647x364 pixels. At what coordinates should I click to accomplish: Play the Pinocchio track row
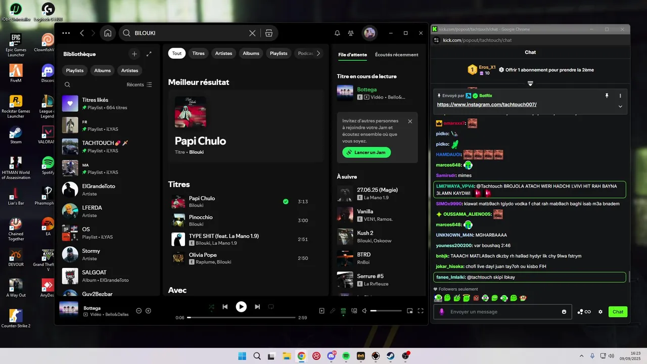[x=246, y=220]
